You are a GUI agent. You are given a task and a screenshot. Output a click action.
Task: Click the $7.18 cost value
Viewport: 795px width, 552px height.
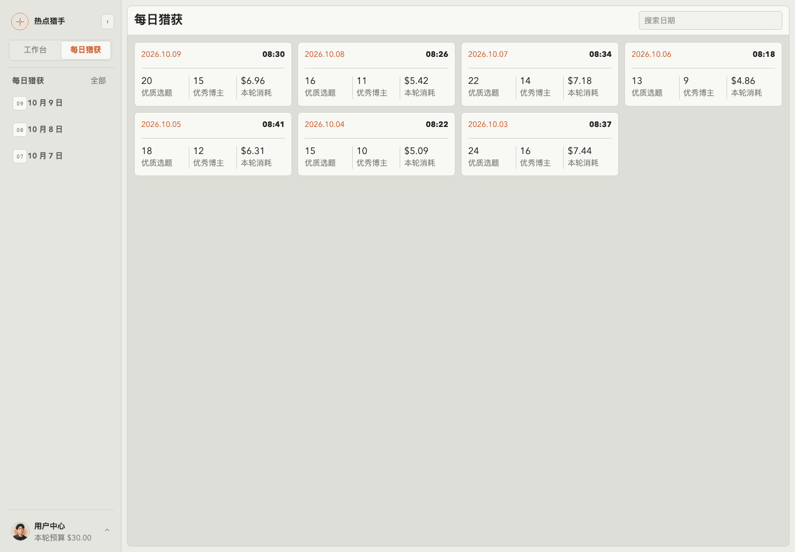point(580,81)
